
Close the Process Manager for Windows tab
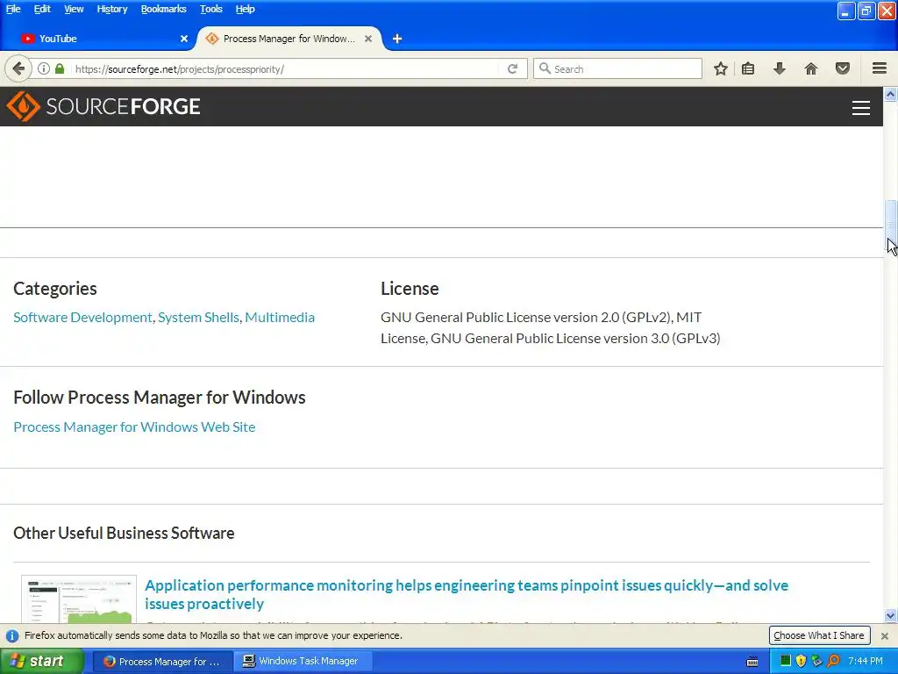(368, 39)
